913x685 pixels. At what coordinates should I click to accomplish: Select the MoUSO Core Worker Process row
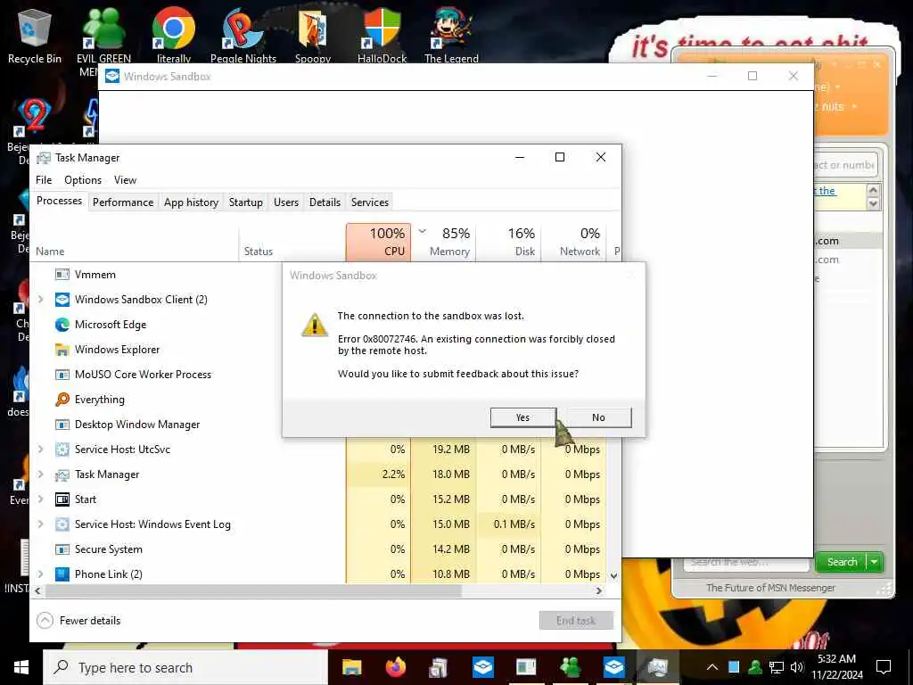pos(143,375)
